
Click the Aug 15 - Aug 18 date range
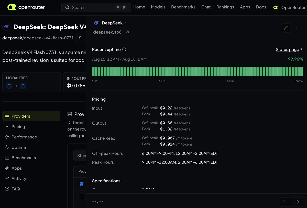119,59
